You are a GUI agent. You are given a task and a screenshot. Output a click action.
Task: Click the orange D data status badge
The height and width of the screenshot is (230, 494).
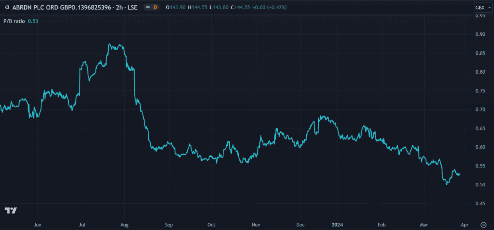point(155,7)
